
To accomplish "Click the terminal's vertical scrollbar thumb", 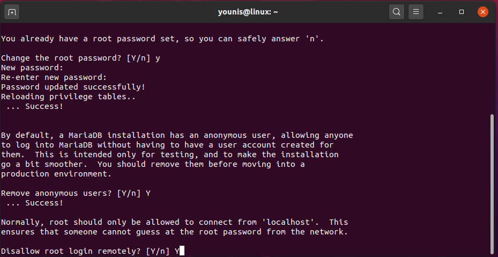I will coord(492,182).
